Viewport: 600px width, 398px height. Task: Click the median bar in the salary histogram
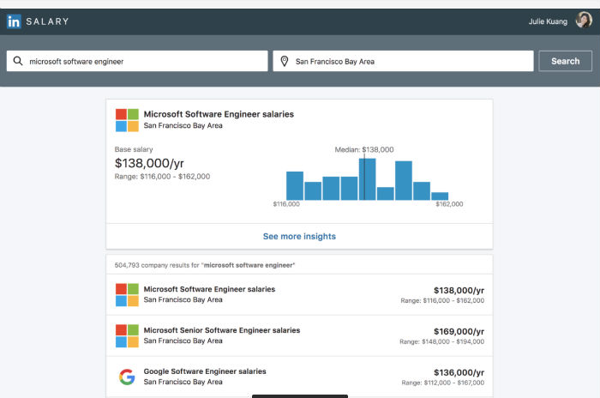367,179
